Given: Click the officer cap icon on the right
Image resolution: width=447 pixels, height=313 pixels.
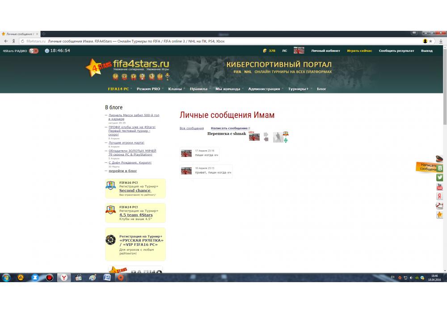Looking at the screenshot, I should (x=439, y=158).
